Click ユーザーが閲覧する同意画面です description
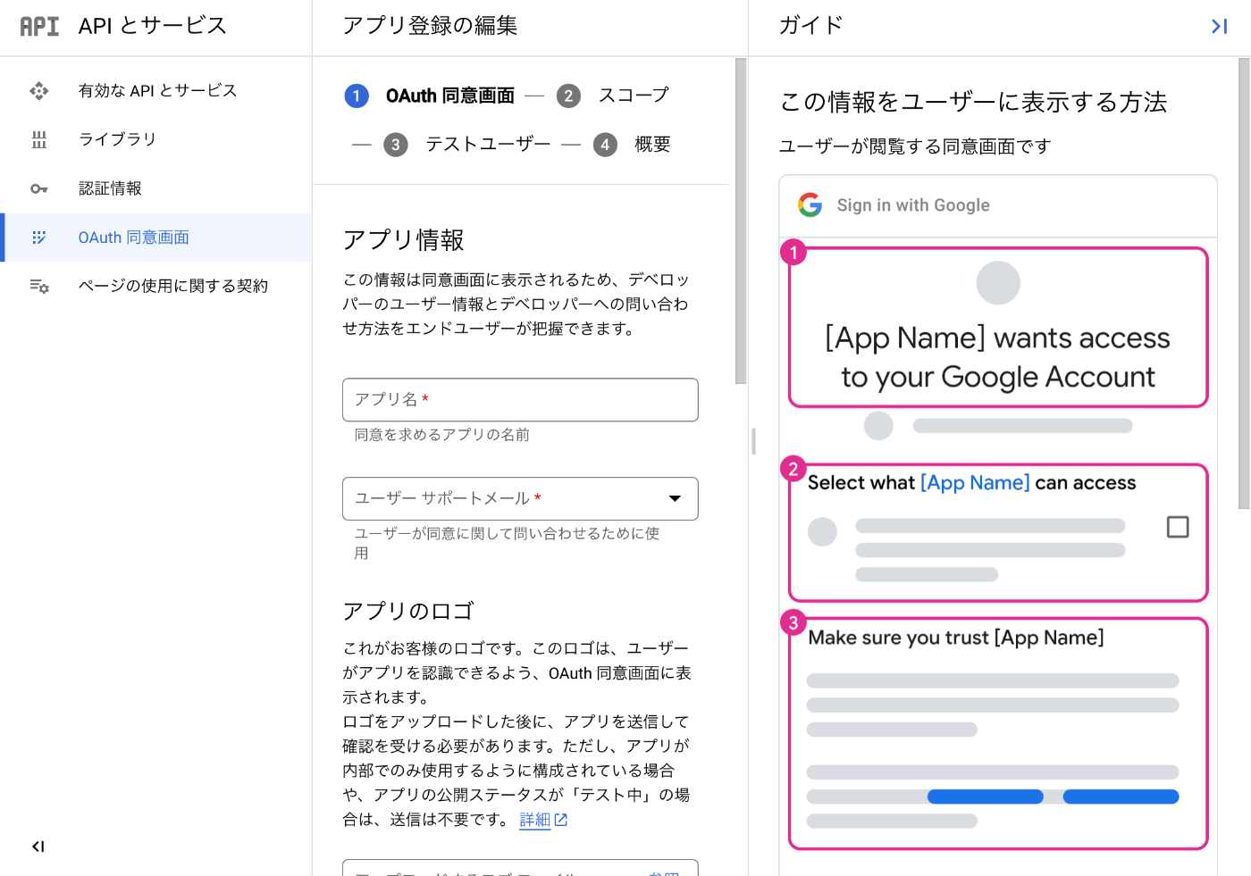Screen dimensions: 1251x876 915,146
